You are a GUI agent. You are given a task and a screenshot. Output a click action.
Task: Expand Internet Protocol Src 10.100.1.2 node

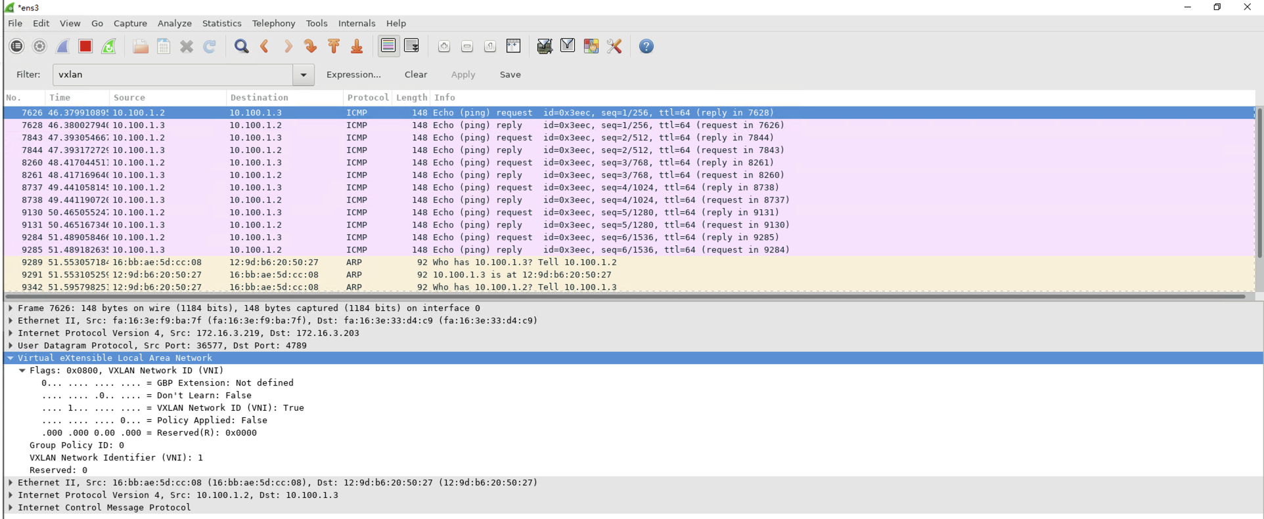[11, 495]
